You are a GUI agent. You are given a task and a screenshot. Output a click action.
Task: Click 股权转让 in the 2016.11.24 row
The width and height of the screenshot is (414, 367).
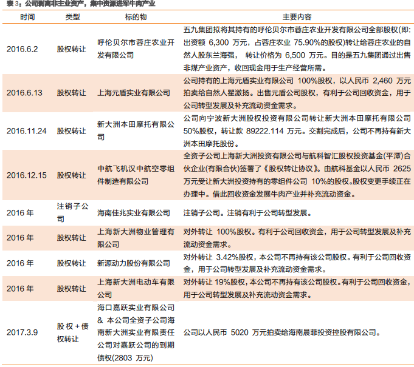coord(72,131)
